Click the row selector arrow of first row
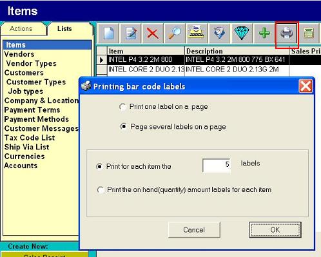Image resolution: width=321 pixels, height=257 pixels. pos(102,60)
